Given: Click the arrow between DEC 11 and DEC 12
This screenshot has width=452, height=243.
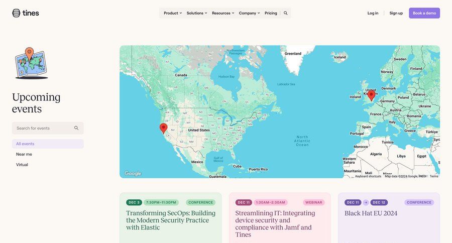Looking at the screenshot, I should click(366, 202).
